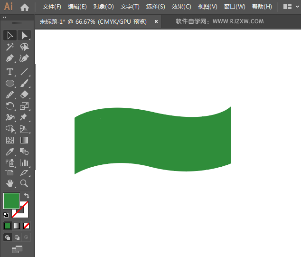Open the 选择(S) menu

[156, 7]
